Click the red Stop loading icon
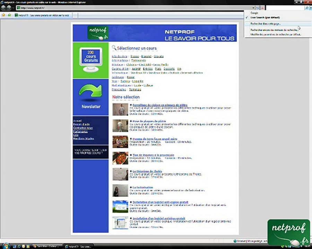This screenshot has height=249, width=312. (x=262, y=8)
